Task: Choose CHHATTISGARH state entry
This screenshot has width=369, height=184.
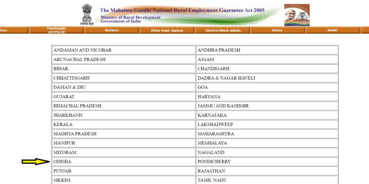Action: point(71,78)
